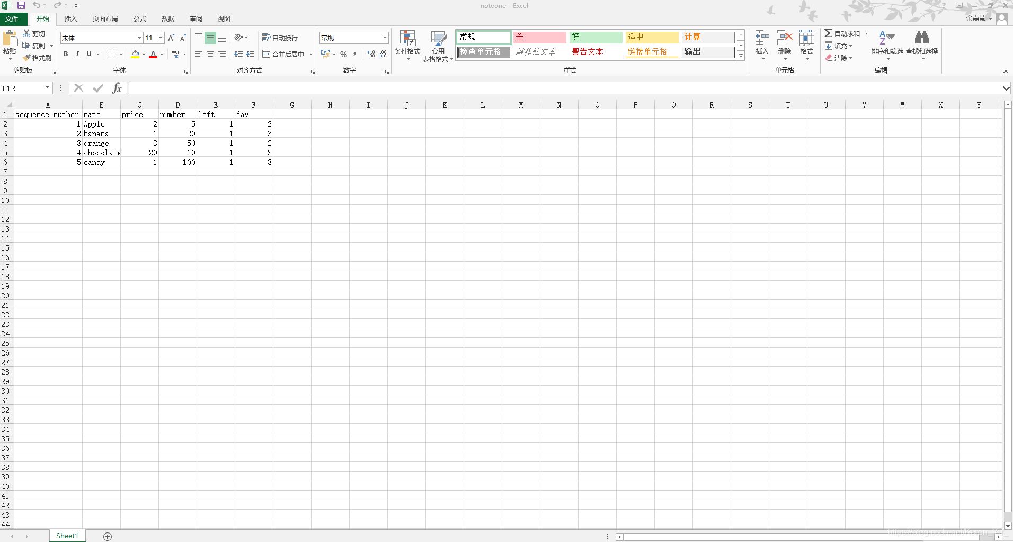The width and height of the screenshot is (1013, 542).
Task: Open the fill color dropdown arrow
Action: click(x=143, y=54)
